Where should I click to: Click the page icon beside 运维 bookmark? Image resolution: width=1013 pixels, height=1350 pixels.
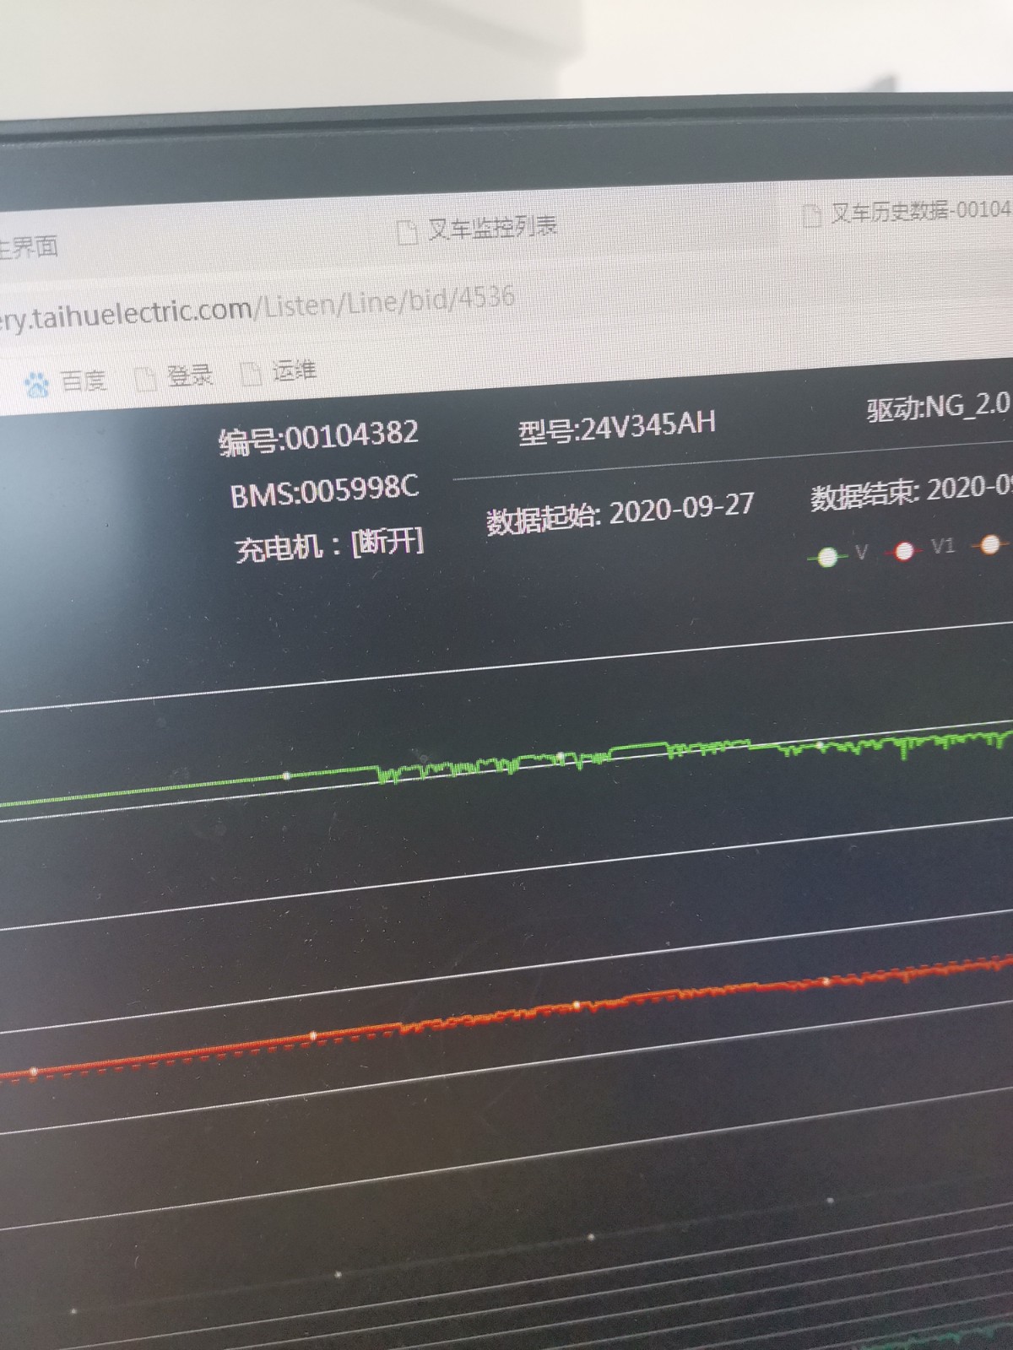pyautogui.click(x=252, y=373)
